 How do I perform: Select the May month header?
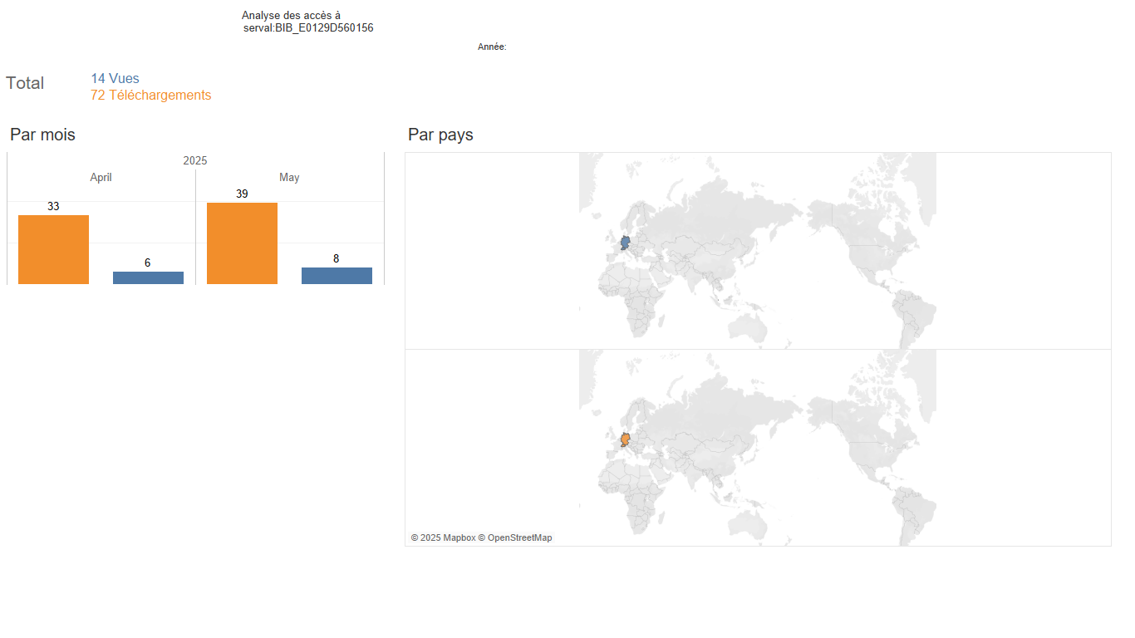click(x=289, y=178)
